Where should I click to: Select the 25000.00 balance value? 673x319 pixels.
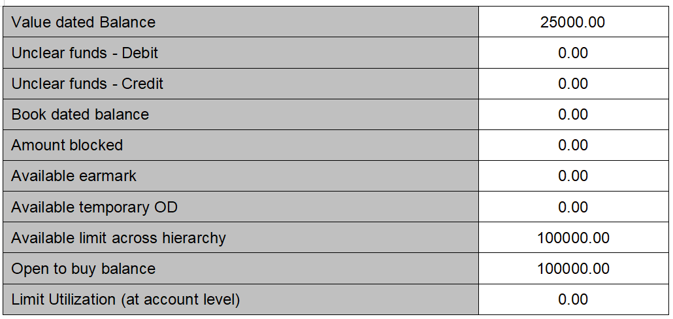572,22
